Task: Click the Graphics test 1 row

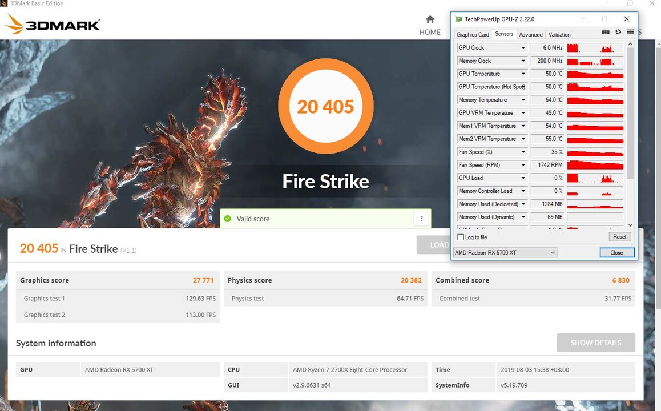Action: [x=118, y=298]
